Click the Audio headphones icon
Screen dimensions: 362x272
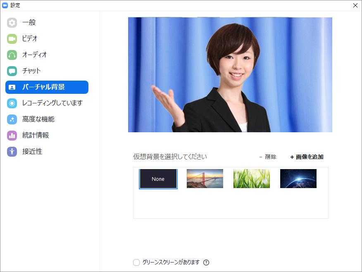pyautogui.click(x=12, y=55)
